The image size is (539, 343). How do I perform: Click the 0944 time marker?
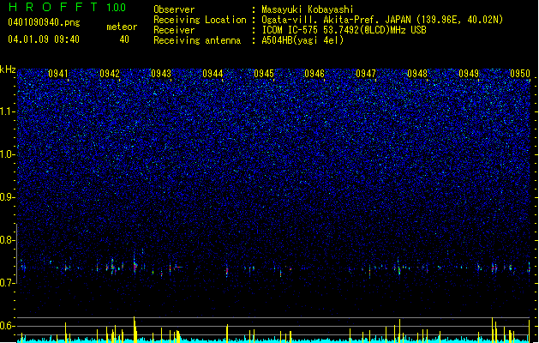tap(213, 74)
